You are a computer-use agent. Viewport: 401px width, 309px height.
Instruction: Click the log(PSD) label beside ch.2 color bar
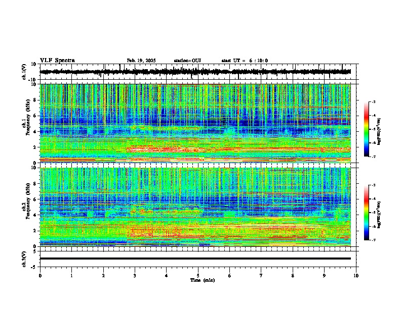pos(379,215)
